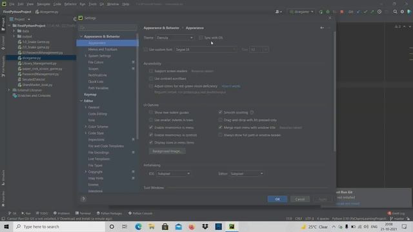The width and height of the screenshot is (413, 232).
Task: Open IDE settings gear icon in toolbar
Action: coord(402,12)
